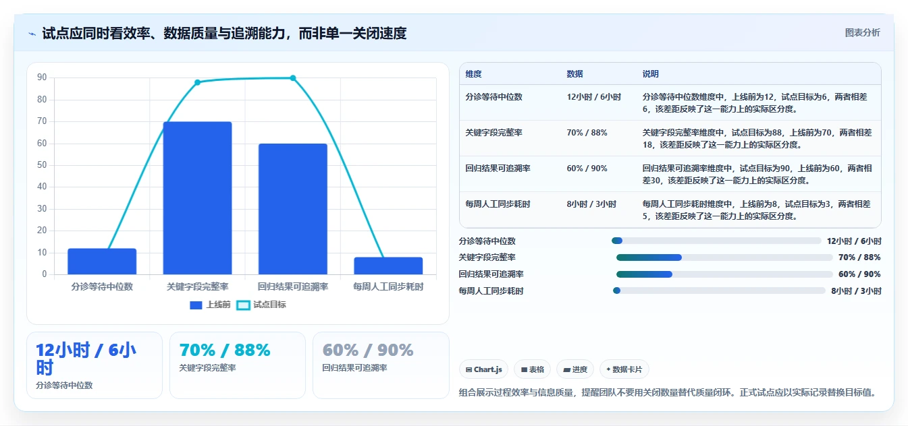Open the 70% / 88% data card
The image size is (908, 426).
[238, 365]
